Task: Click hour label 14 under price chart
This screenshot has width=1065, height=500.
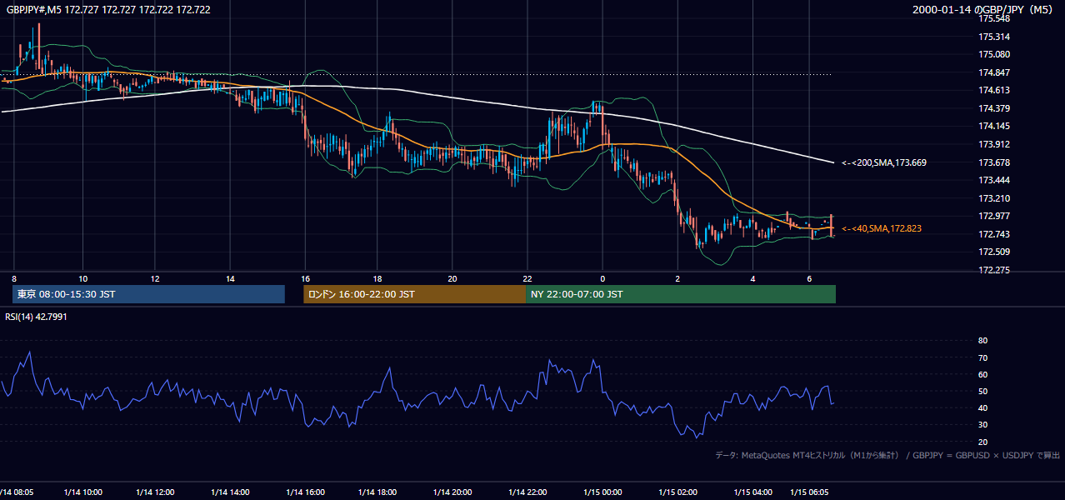Action: (230, 278)
